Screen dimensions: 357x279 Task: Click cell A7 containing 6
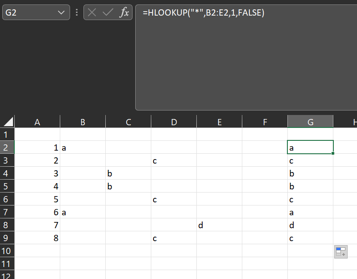[x=37, y=212]
